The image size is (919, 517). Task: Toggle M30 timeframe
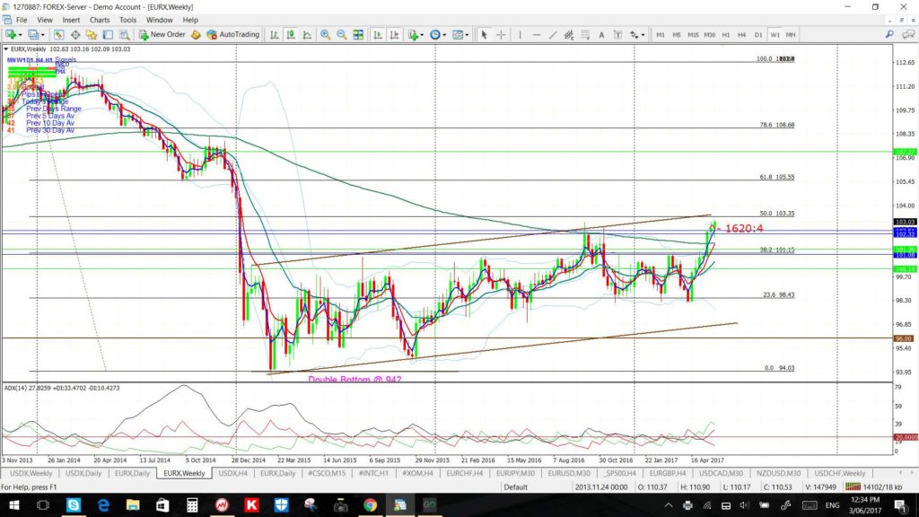coord(709,35)
